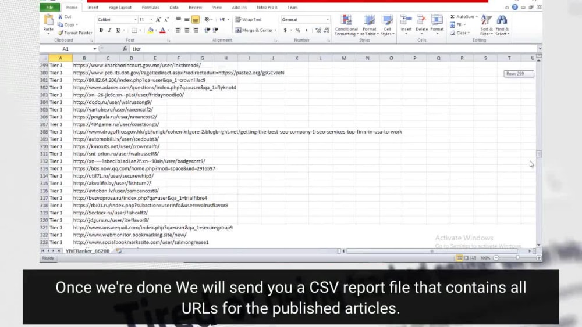Click AutoSum sigma
Image resolution: width=582 pixels, height=327 pixels.
coord(452,17)
